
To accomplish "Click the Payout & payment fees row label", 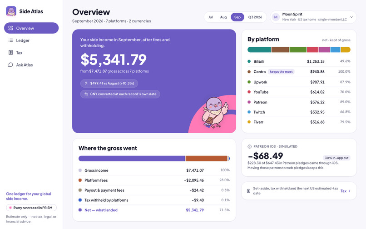I will [x=104, y=190].
